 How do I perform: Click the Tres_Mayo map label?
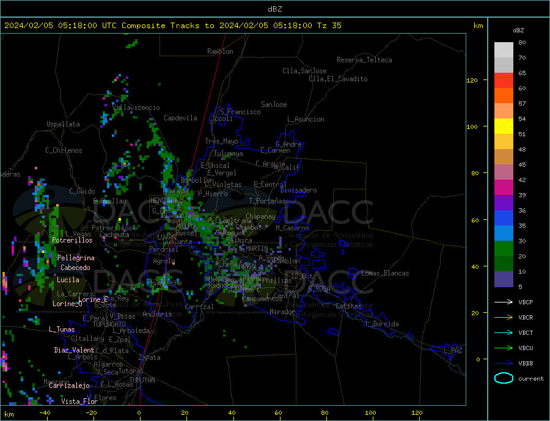222,141
